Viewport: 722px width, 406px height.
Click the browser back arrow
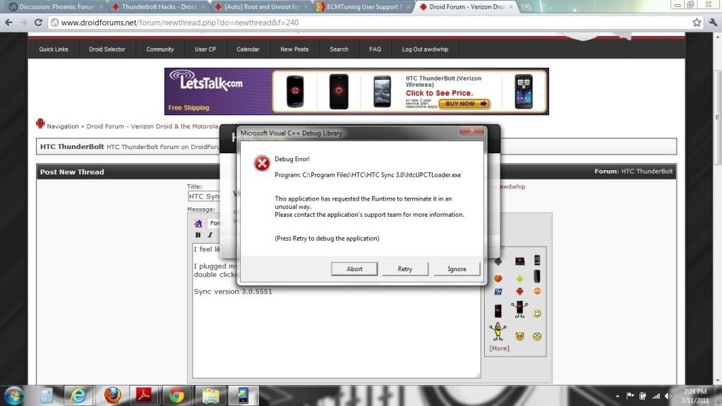coord(8,22)
